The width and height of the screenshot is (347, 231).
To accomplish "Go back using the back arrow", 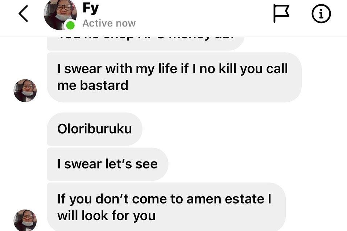I will pyautogui.click(x=23, y=14).
